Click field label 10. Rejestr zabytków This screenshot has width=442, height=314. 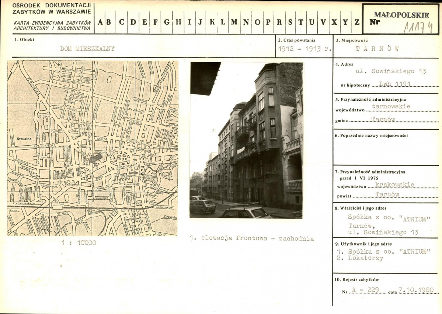click(x=357, y=280)
